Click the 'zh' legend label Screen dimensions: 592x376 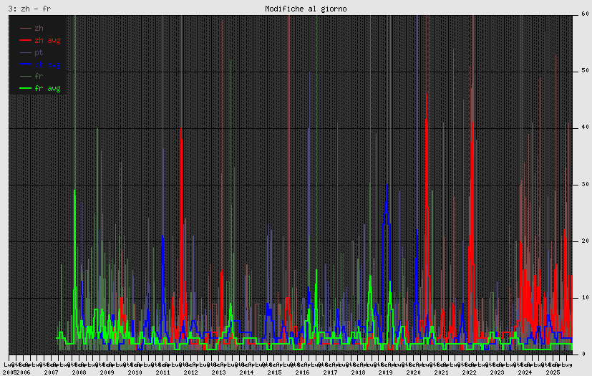pyautogui.click(x=39, y=28)
